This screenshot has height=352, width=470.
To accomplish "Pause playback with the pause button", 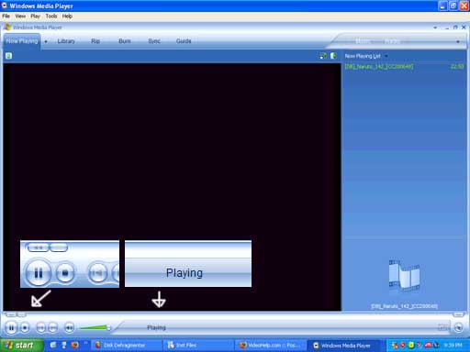I will tap(12, 328).
